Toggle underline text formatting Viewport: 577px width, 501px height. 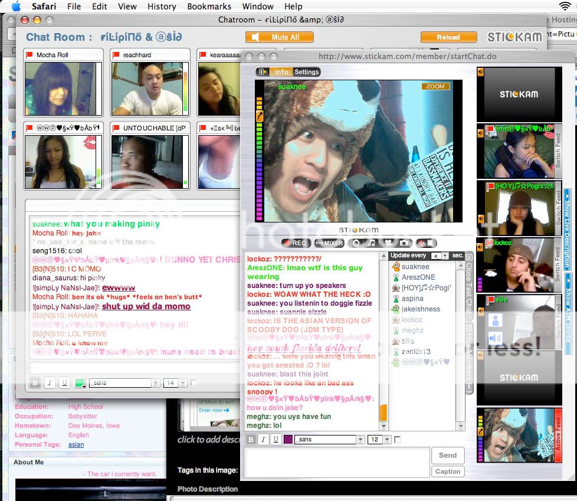coord(276,440)
